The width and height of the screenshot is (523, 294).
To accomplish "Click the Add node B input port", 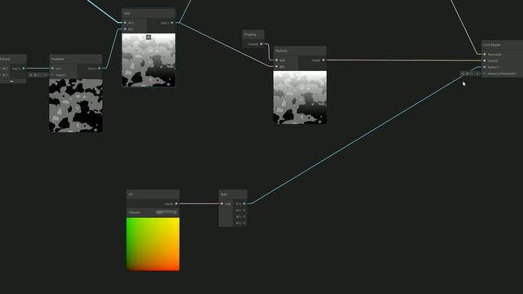I will [125, 29].
